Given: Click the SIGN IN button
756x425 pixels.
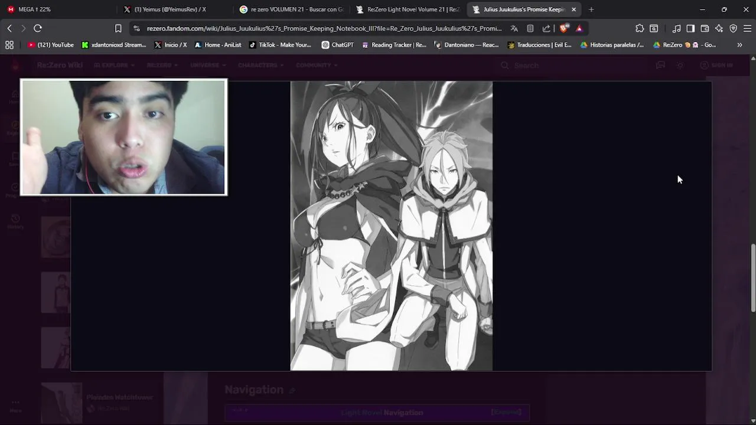Looking at the screenshot, I should 716,65.
